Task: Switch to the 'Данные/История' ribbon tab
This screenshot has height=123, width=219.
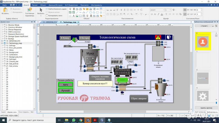Action: [55, 5]
